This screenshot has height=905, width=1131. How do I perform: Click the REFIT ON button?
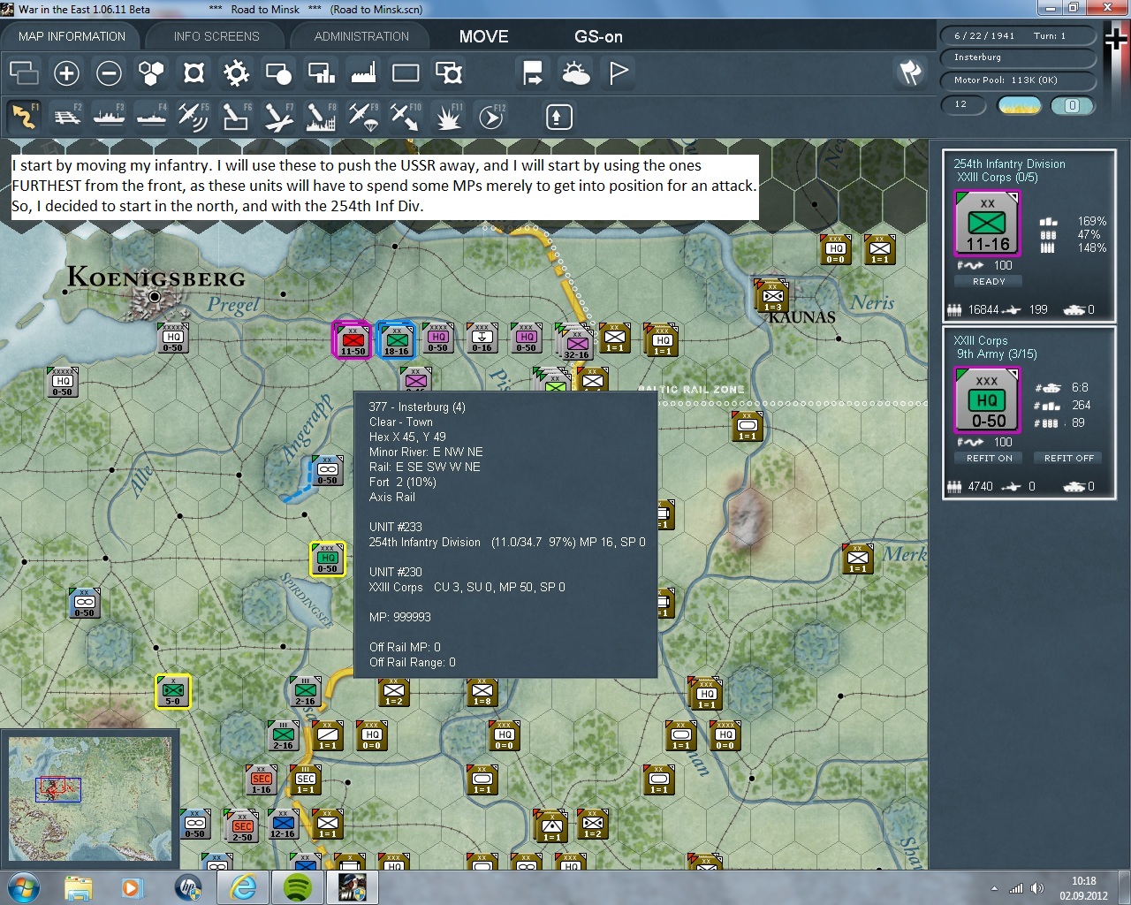[x=989, y=458]
